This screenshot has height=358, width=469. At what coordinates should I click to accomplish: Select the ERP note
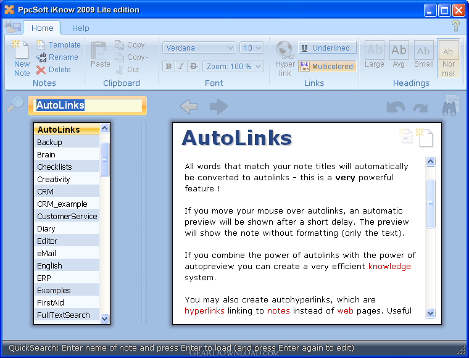[67, 278]
